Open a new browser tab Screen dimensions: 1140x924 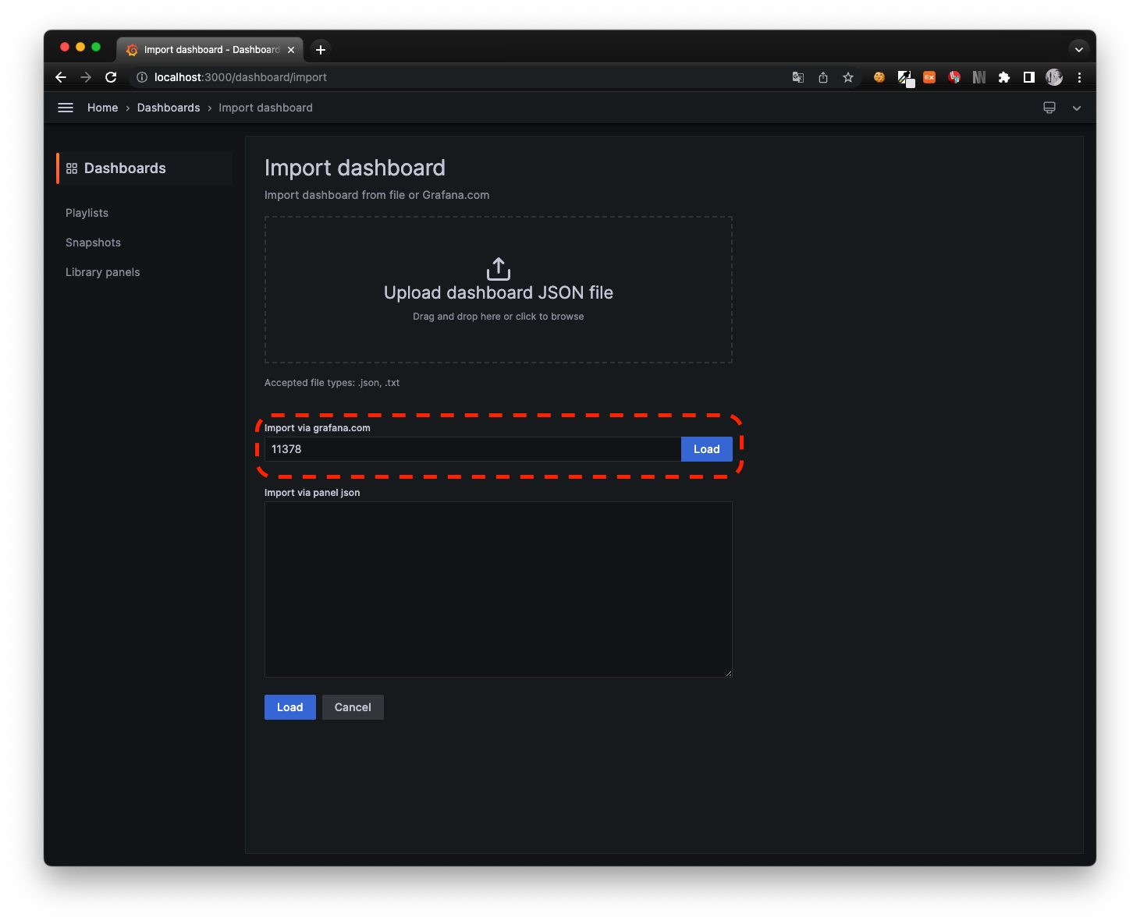click(321, 49)
